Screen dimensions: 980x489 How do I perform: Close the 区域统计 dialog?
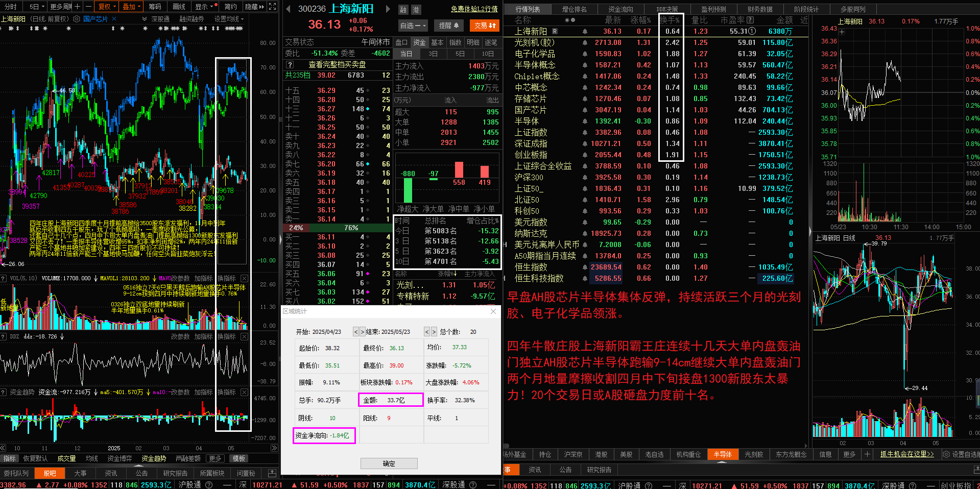tap(493, 311)
